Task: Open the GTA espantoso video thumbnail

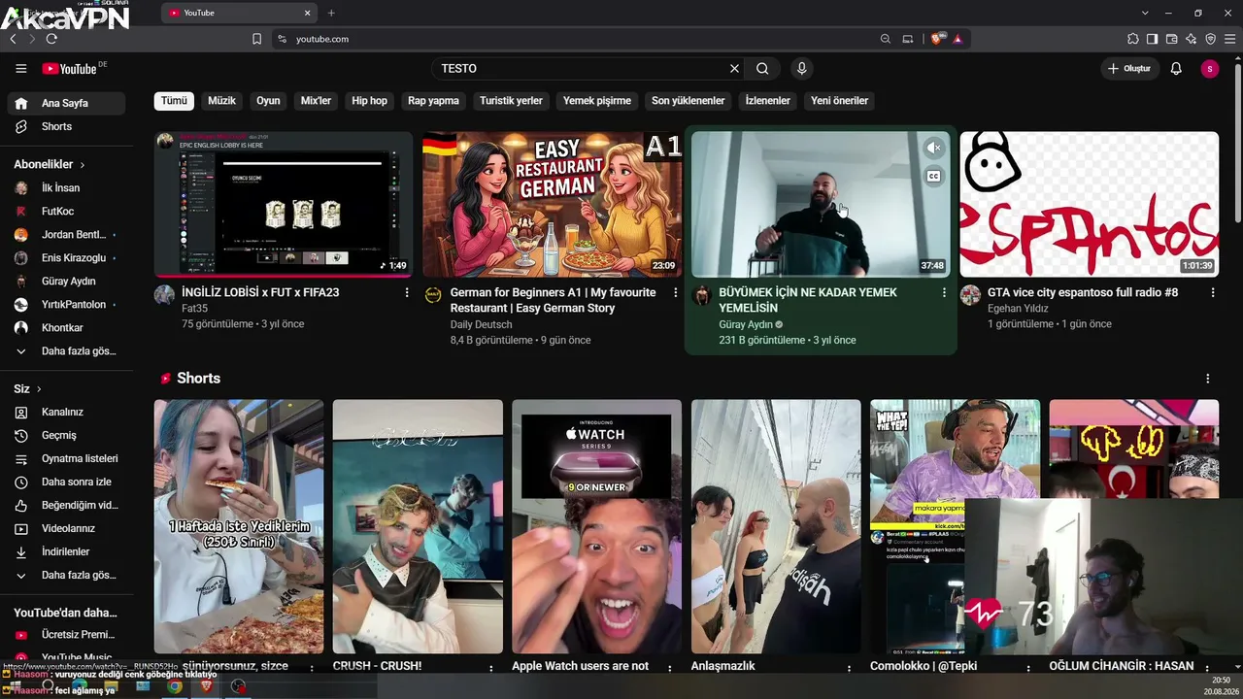Action: [x=1090, y=205]
